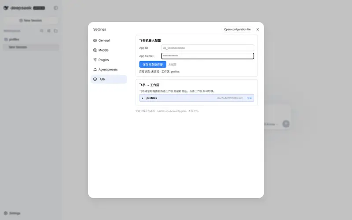352x220 pixels.
Task: Click the 未配置 status text
Action: coord(172,64)
